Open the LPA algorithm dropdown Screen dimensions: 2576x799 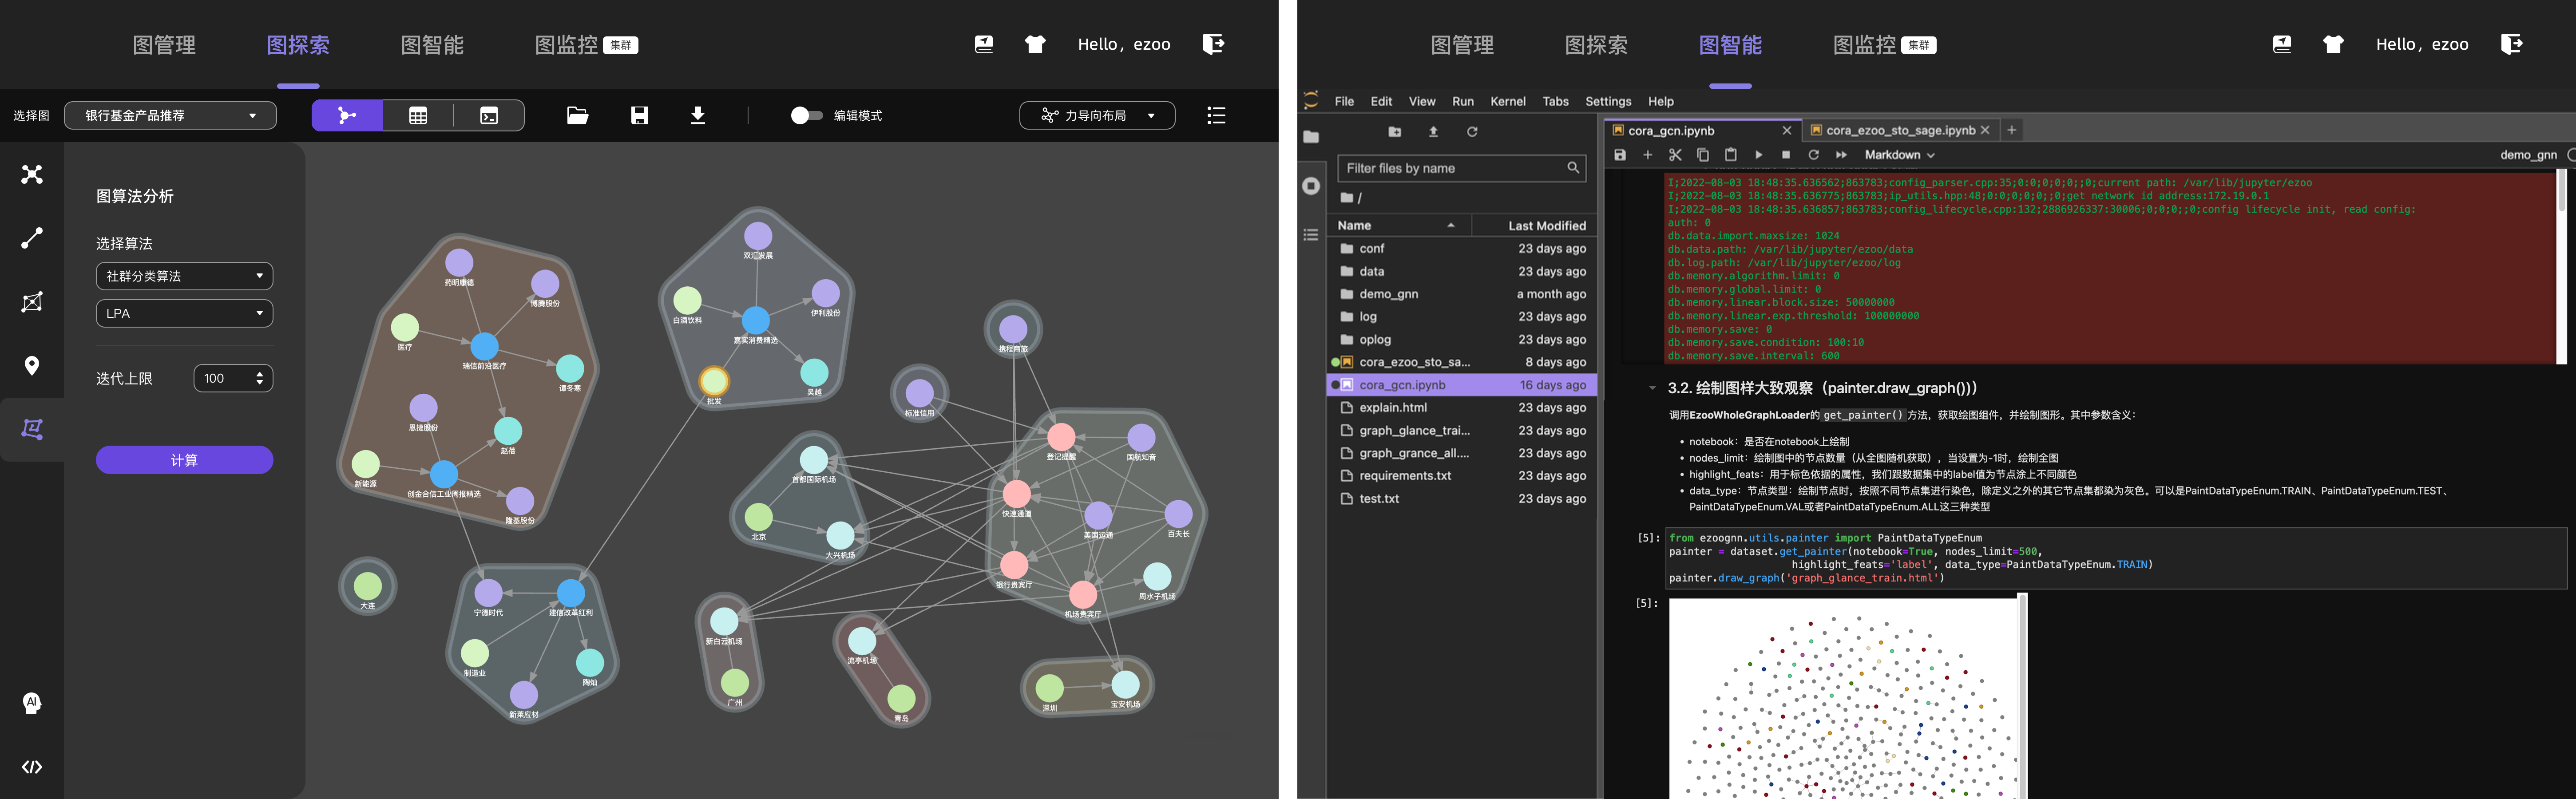(184, 313)
